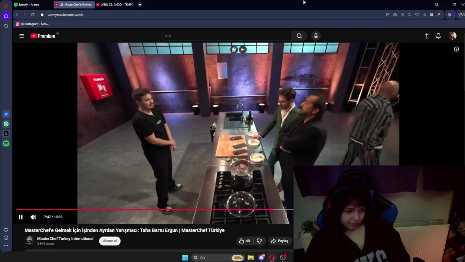Open the YouTube hamburger guide menu

pos(22,36)
